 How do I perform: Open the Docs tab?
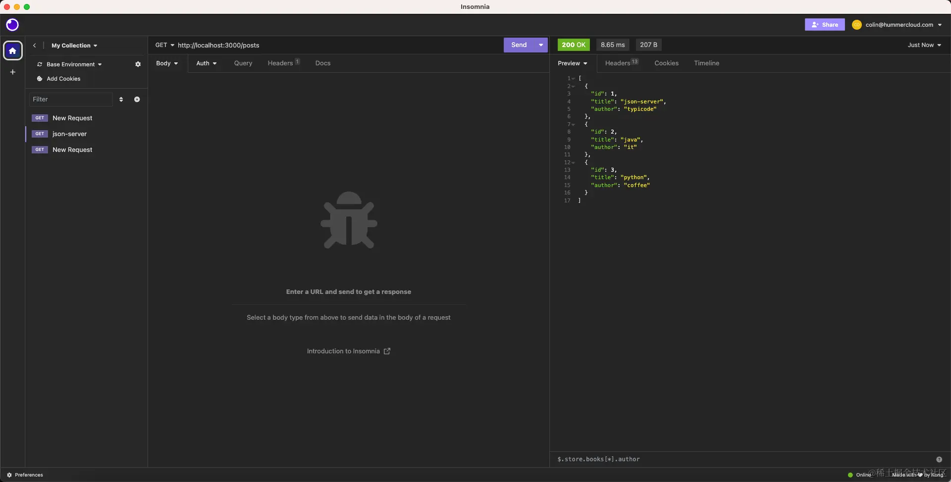323,63
